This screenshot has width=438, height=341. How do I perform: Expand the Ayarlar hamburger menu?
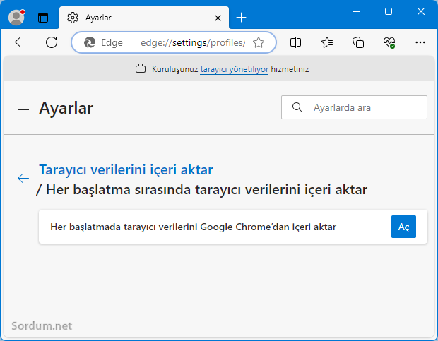(x=23, y=107)
